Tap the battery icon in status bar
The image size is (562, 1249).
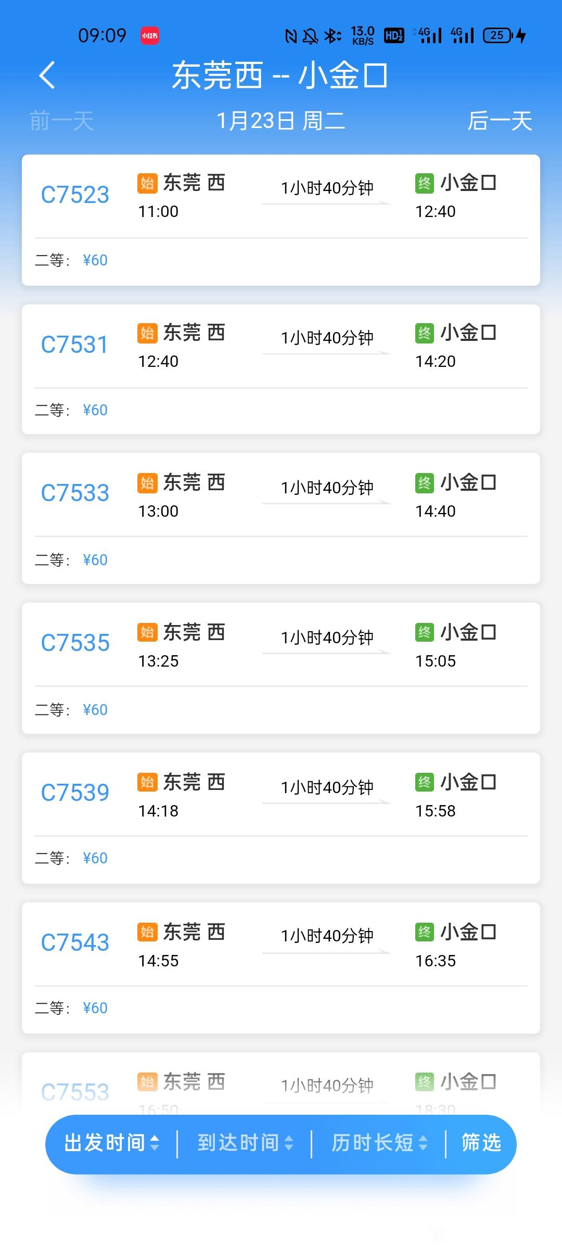tap(498, 35)
